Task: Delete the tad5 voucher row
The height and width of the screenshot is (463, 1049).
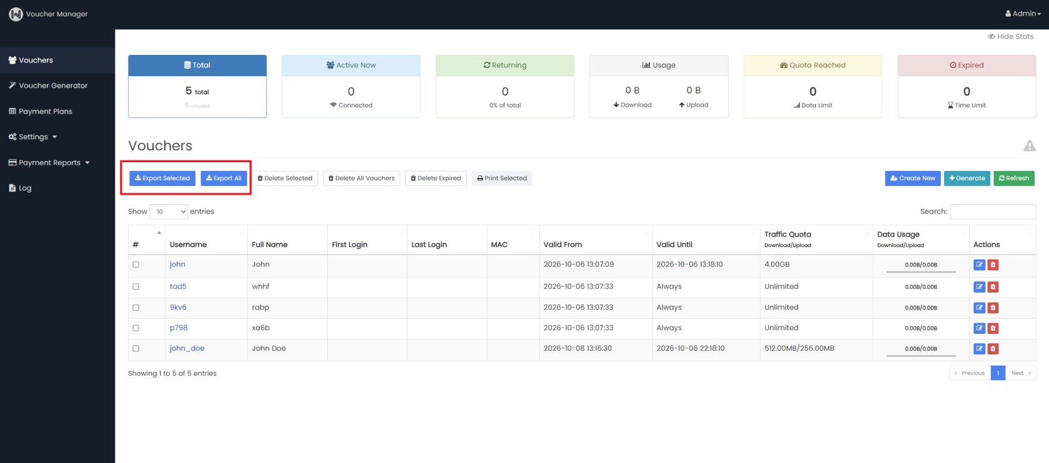Action: click(x=993, y=287)
